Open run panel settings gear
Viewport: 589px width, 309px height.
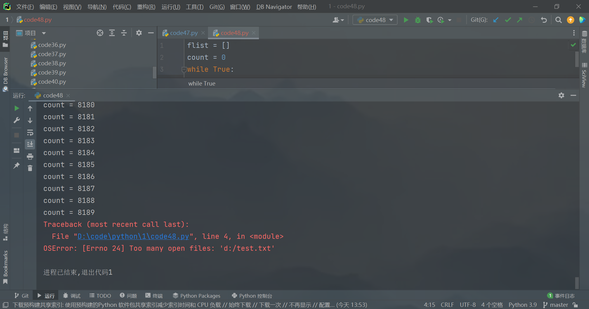click(x=561, y=95)
